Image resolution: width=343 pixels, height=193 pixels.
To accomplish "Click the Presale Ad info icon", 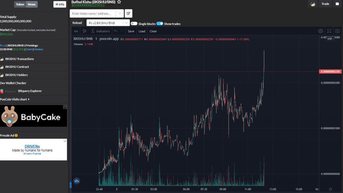I will tap(16, 135).
